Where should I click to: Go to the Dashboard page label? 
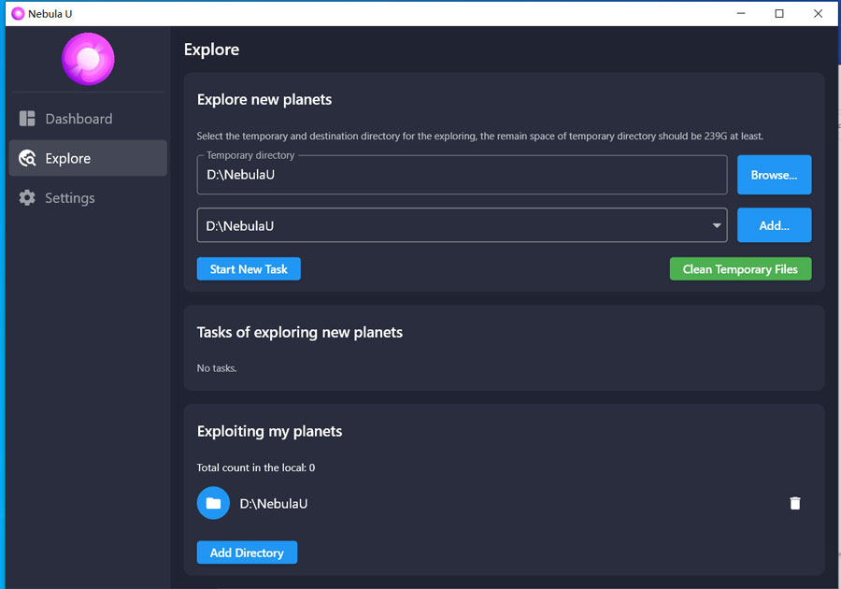(x=78, y=119)
